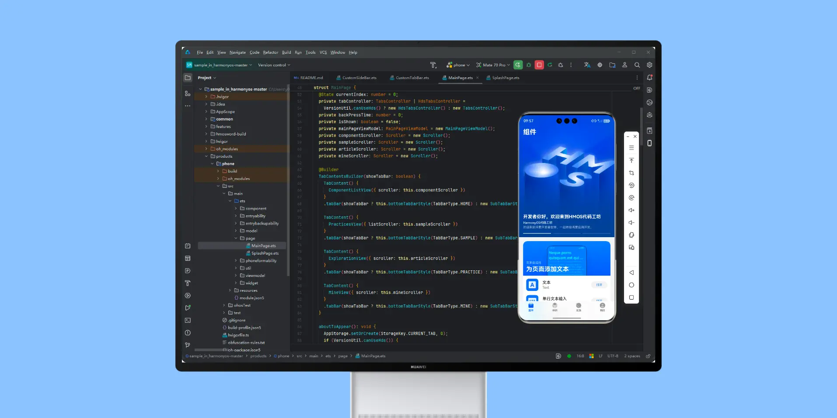This screenshot has height=418, width=837.
Task: Expand the features folder
Action: (x=206, y=127)
